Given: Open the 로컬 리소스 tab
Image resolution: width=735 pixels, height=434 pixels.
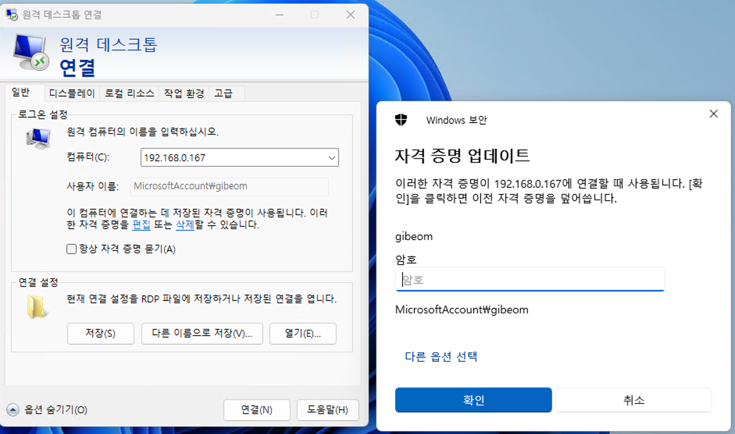Looking at the screenshot, I should (x=129, y=93).
